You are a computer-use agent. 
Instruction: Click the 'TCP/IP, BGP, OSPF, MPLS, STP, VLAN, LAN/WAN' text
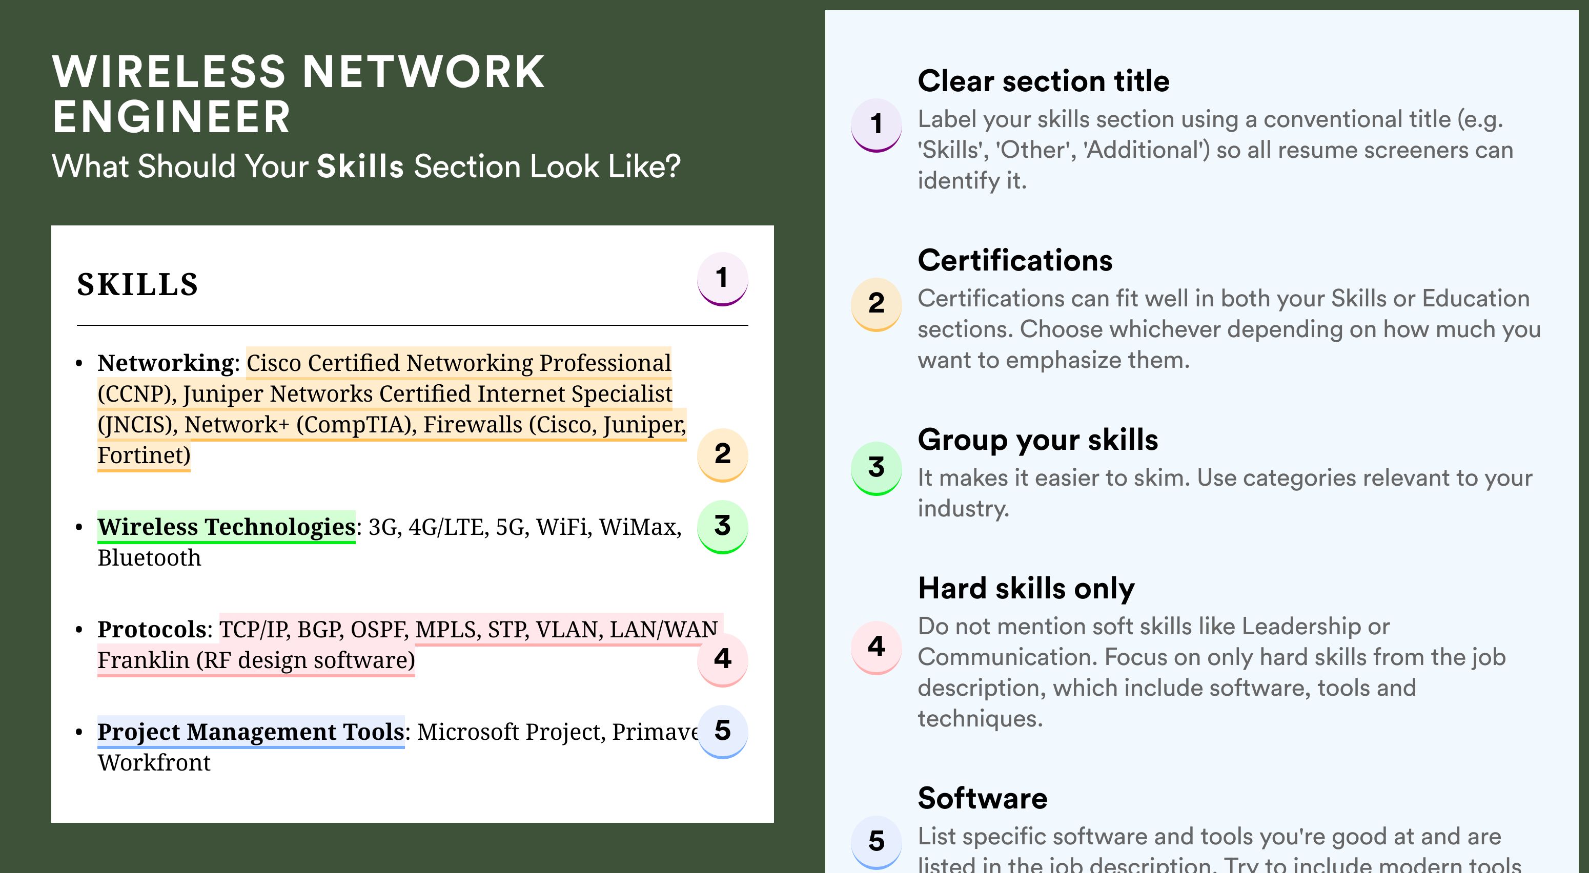(469, 629)
